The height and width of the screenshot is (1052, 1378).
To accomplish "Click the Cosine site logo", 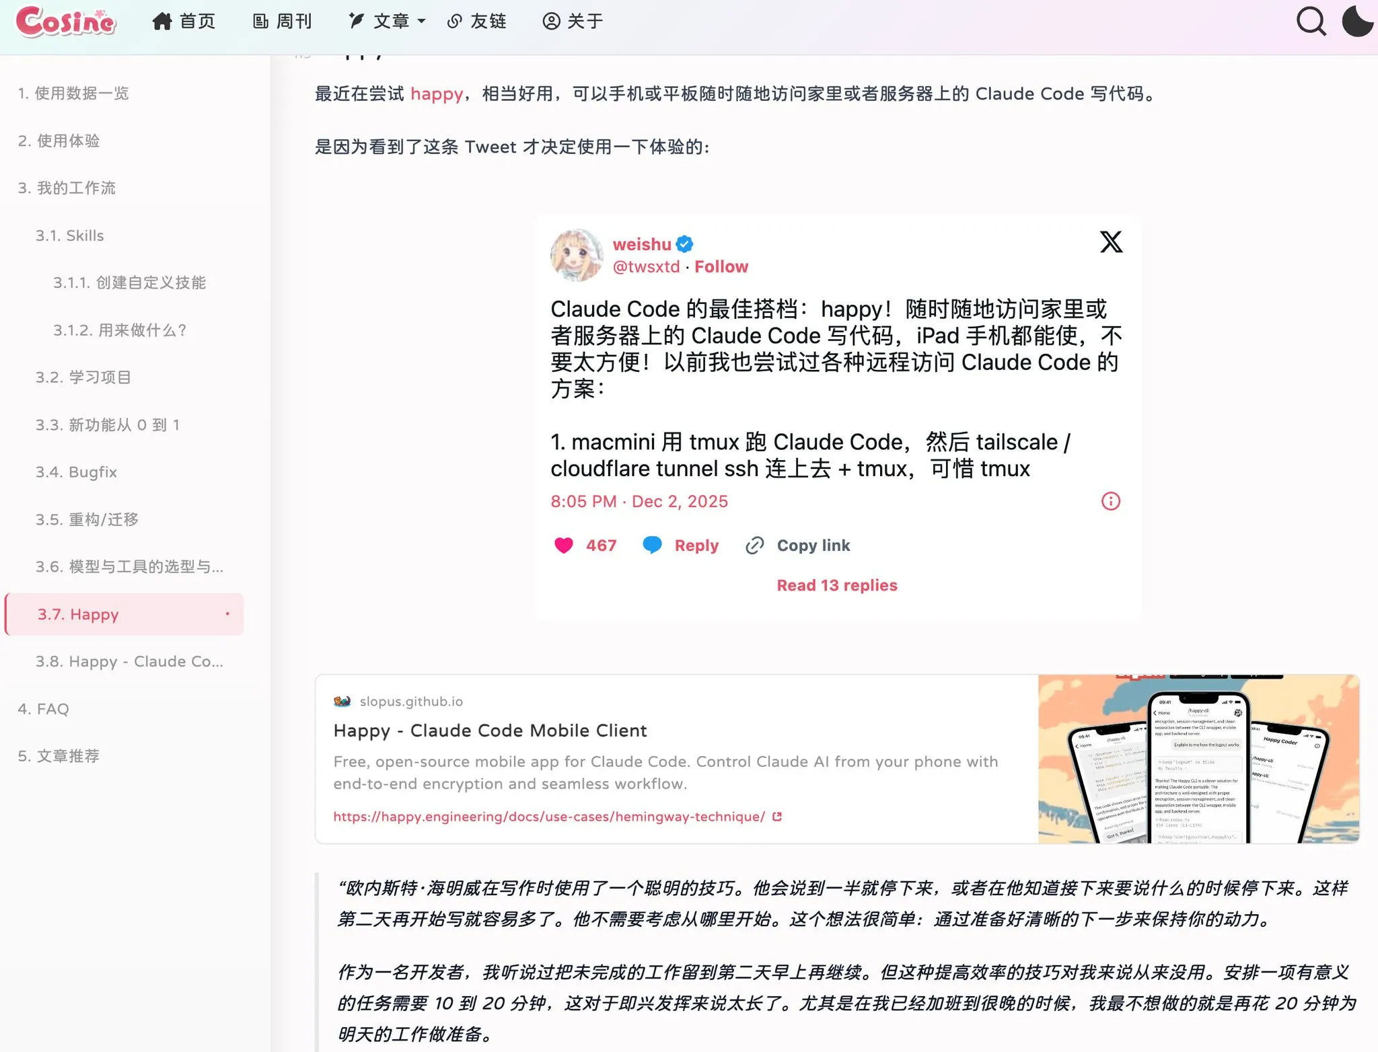I will 66,23.
